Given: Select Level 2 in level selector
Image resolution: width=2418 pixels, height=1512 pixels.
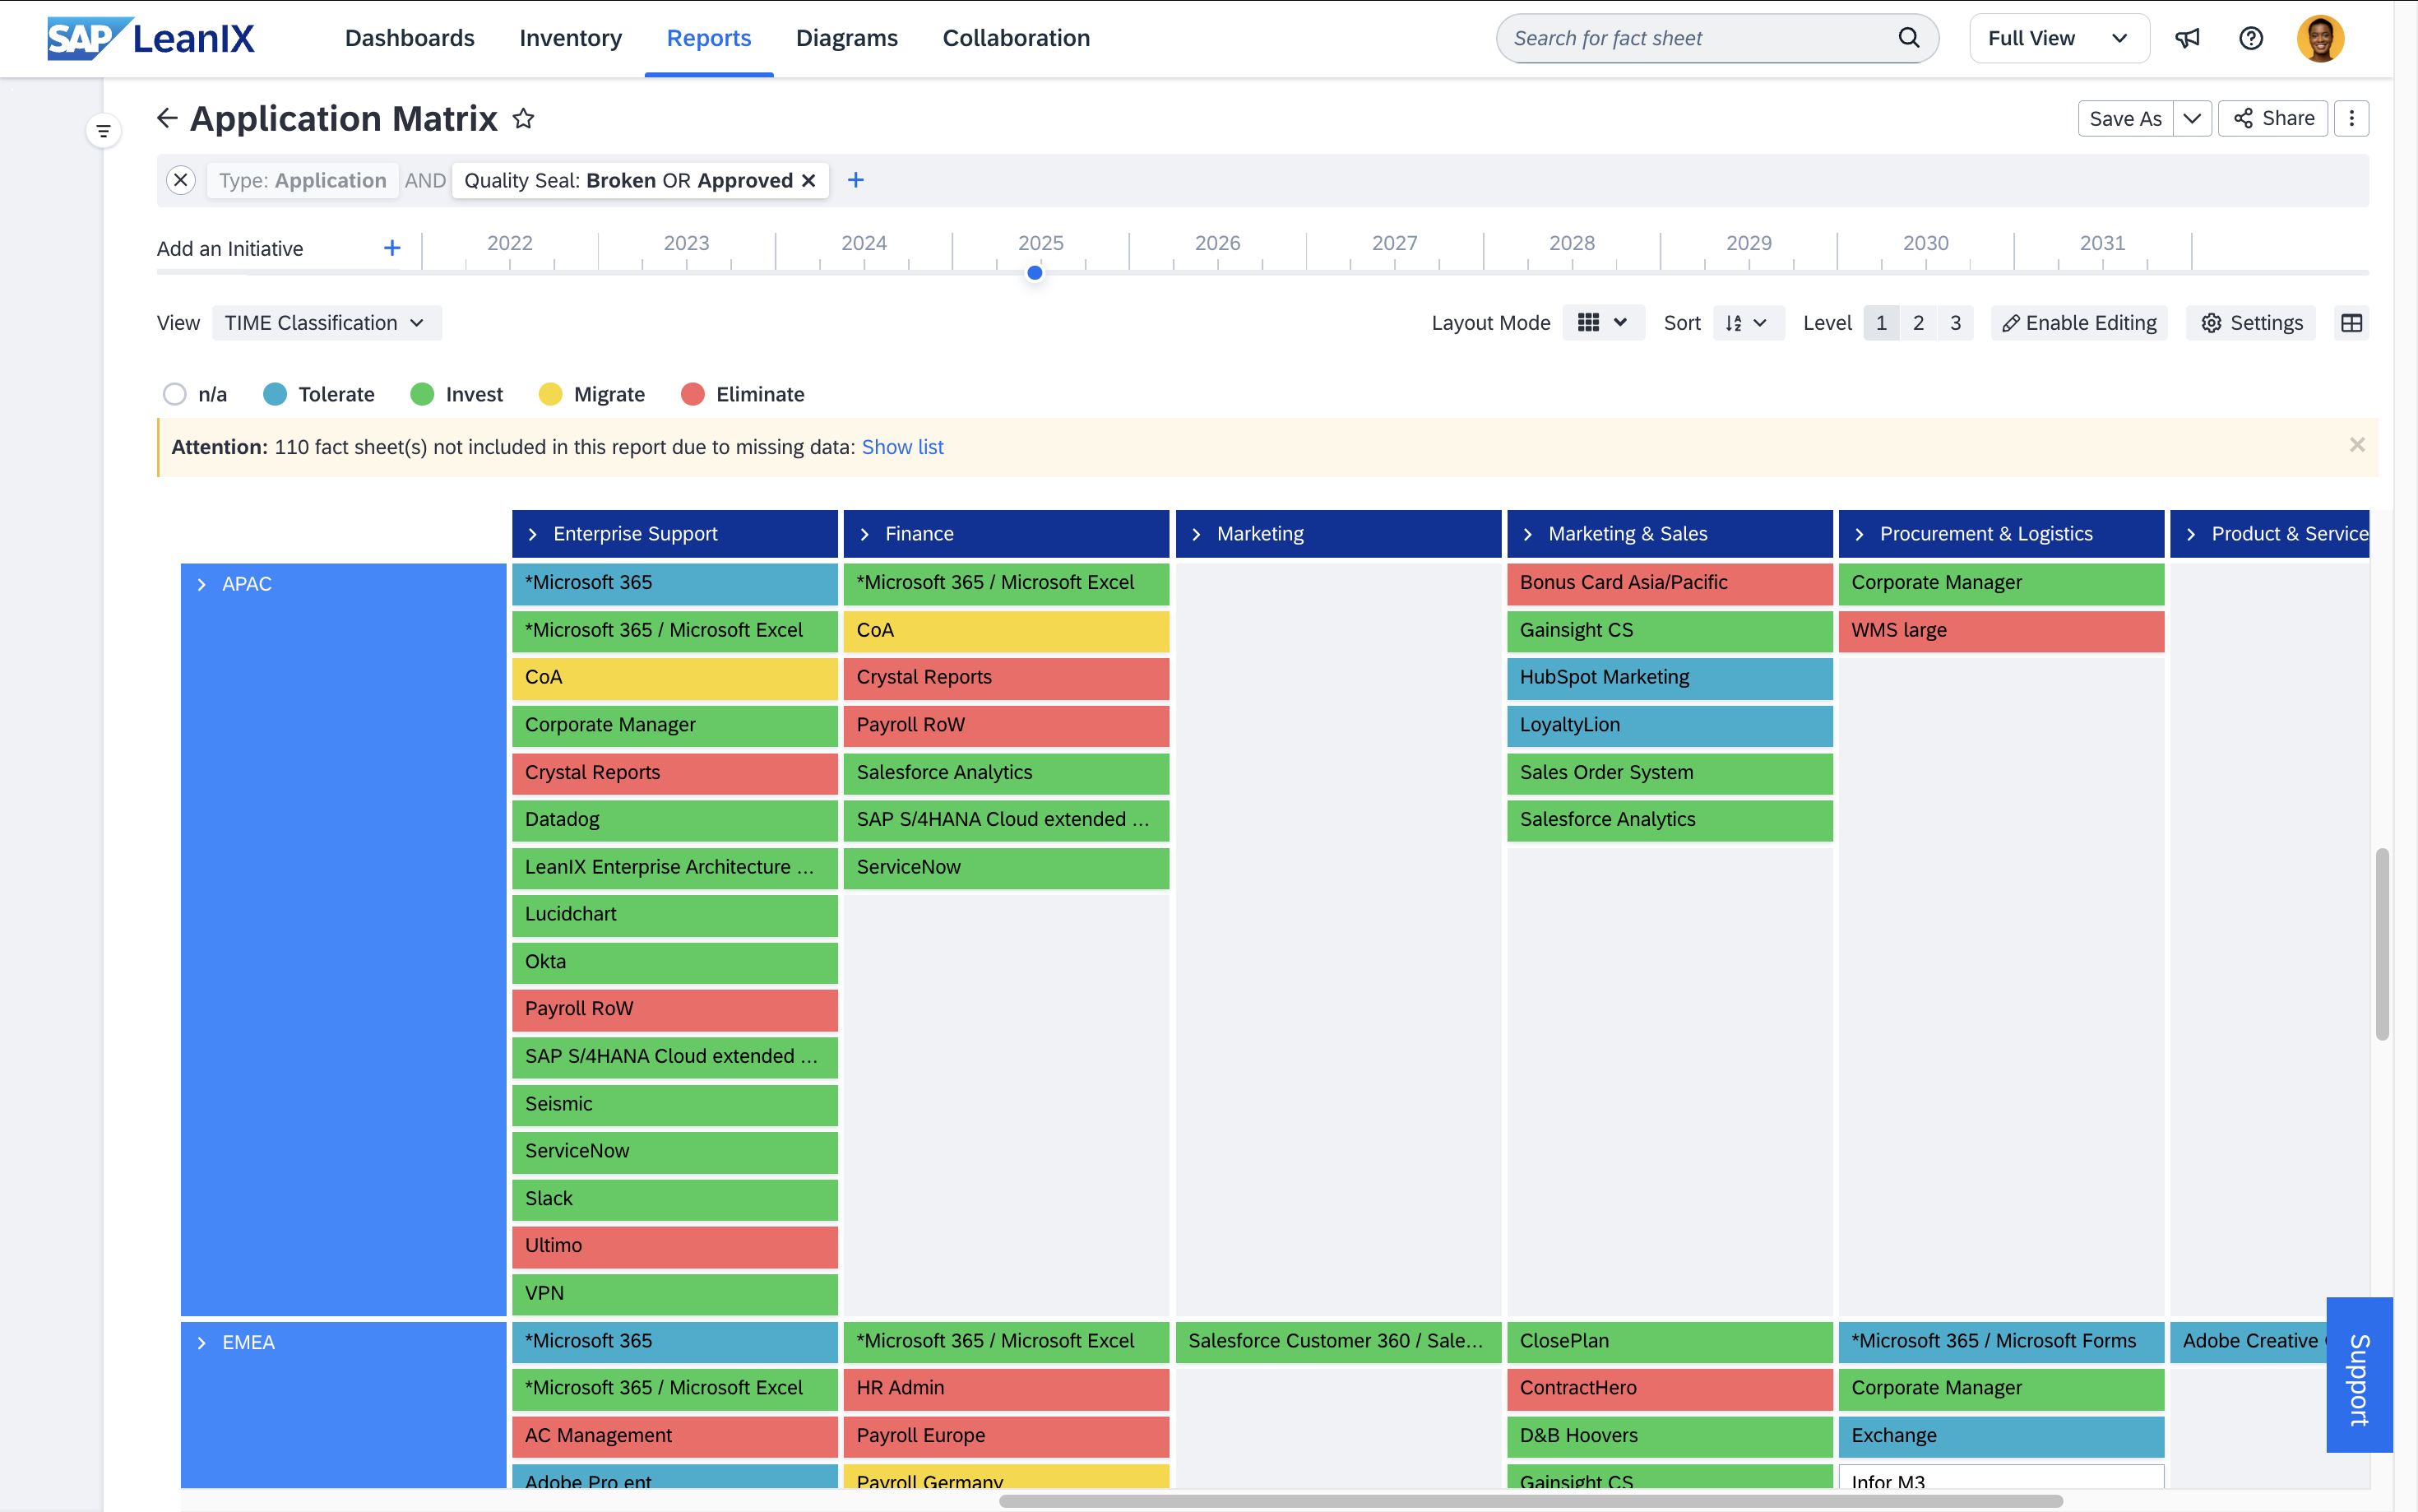Looking at the screenshot, I should coord(1917,323).
